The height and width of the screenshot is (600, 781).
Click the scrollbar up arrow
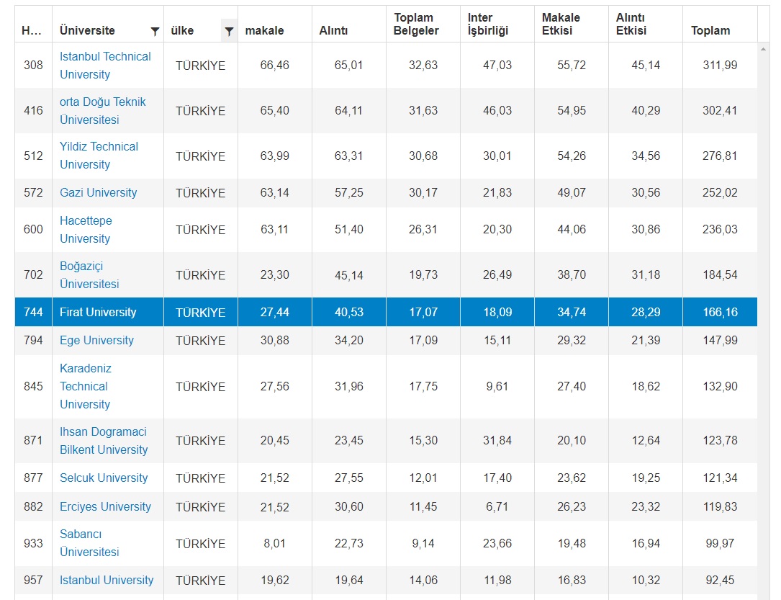point(763,49)
